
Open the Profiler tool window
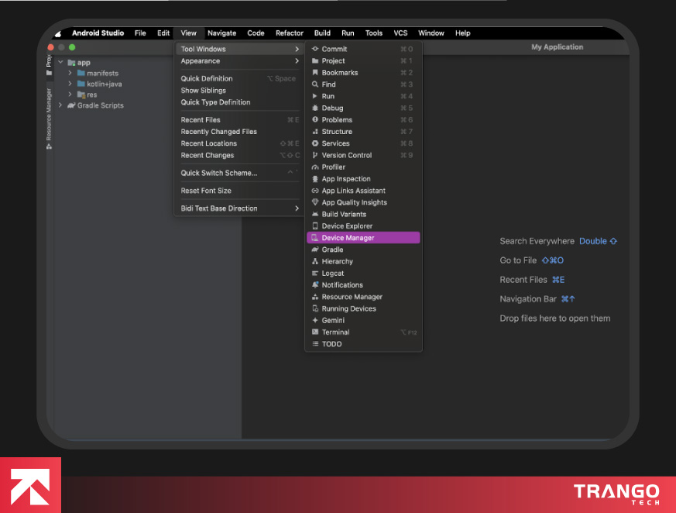click(338, 167)
